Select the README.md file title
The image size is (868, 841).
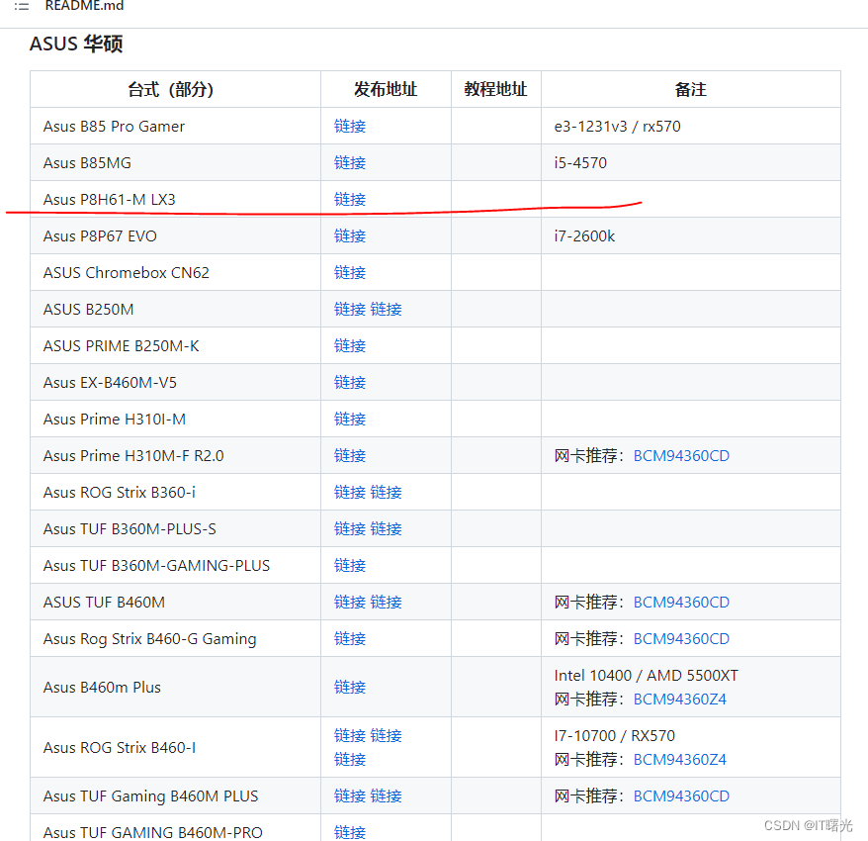[84, 6]
